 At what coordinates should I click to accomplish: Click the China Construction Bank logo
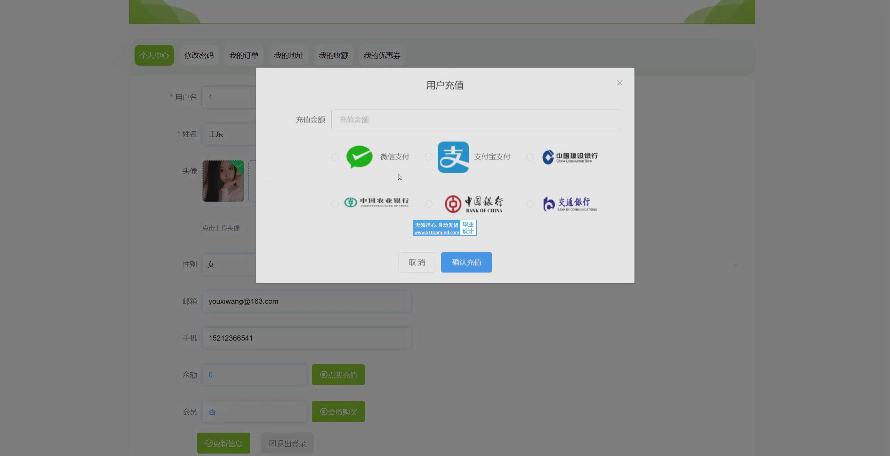(x=570, y=157)
